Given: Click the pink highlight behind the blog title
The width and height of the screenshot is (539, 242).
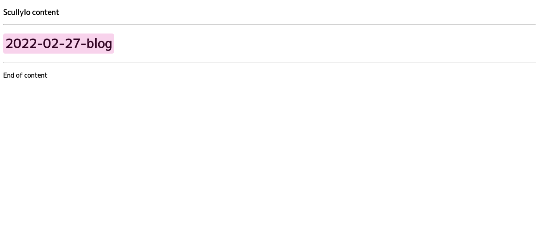Looking at the screenshot, I should 58,43.
